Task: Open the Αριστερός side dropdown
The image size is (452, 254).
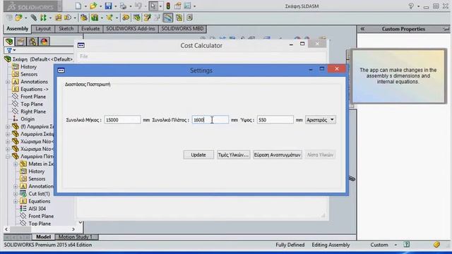Action: click(321, 120)
